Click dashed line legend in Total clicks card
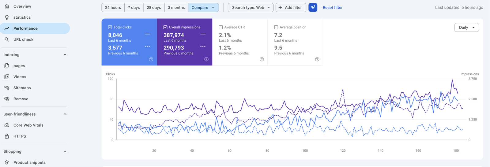The height and width of the screenshot is (167, 490). [x=148, y=47]
